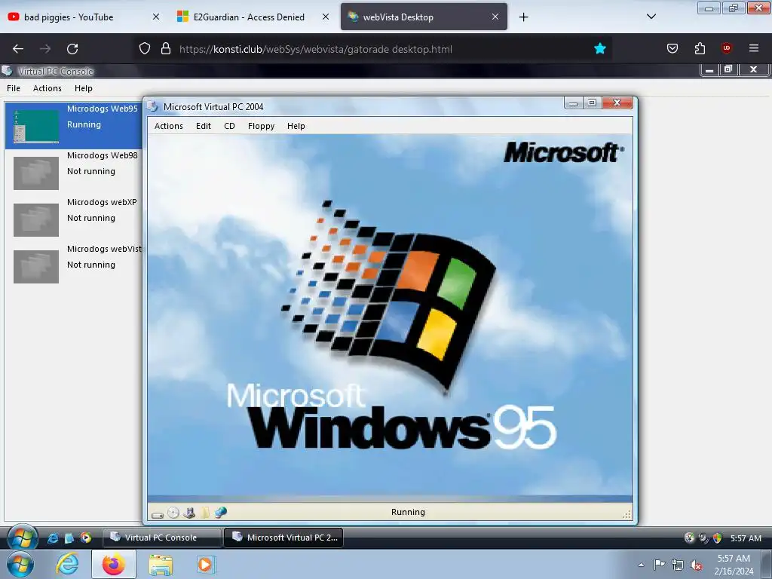Open a new Firefox tab with plus button
The width and height of the screenshot is (772, 579).
[x=523, y=17]
